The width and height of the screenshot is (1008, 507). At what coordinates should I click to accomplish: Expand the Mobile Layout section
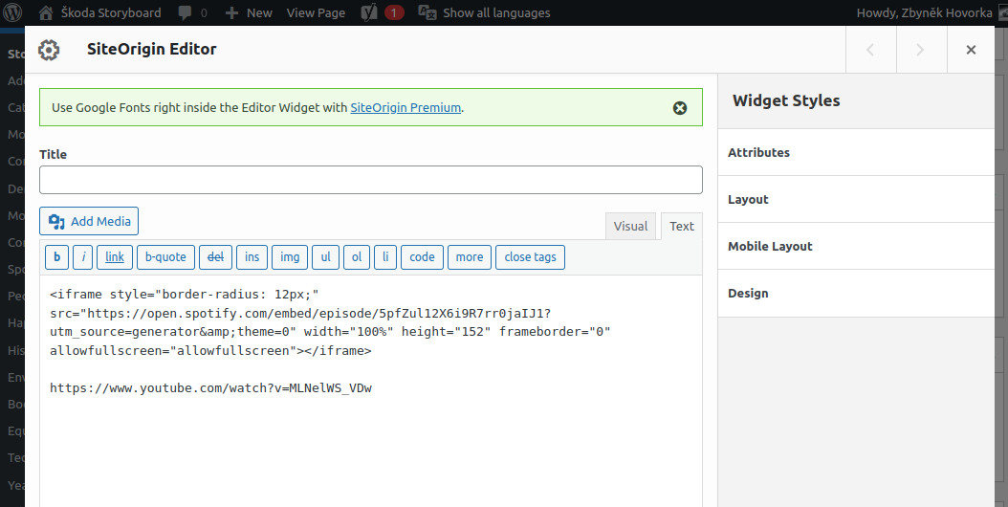coord(856,247)
